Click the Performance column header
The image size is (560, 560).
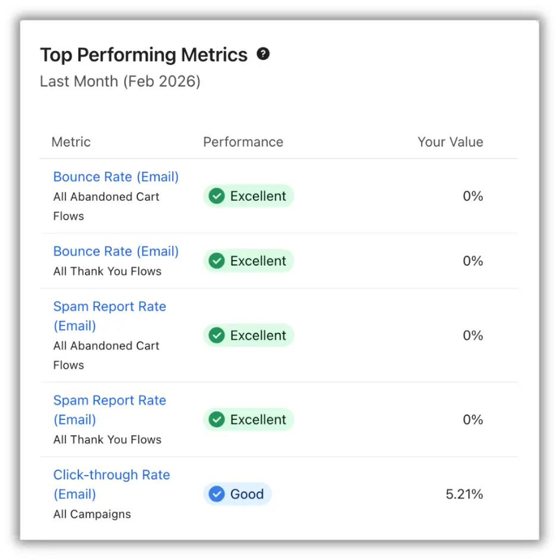click(x=243, y=142)
